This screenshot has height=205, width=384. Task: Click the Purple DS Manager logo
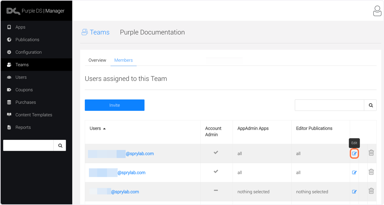[x=35, y=11]
